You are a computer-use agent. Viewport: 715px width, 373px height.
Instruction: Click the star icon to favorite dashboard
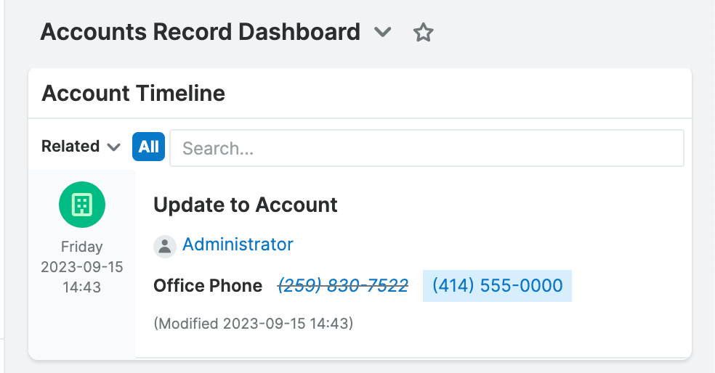423,33
